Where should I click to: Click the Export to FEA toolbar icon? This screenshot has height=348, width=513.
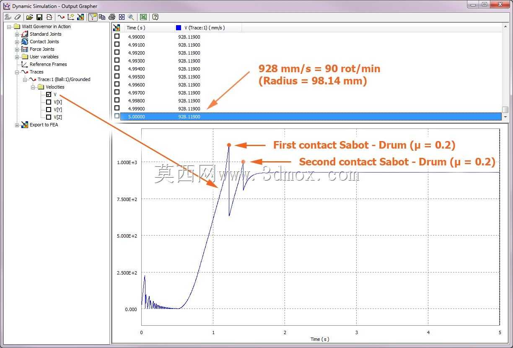tap(80, 17)
